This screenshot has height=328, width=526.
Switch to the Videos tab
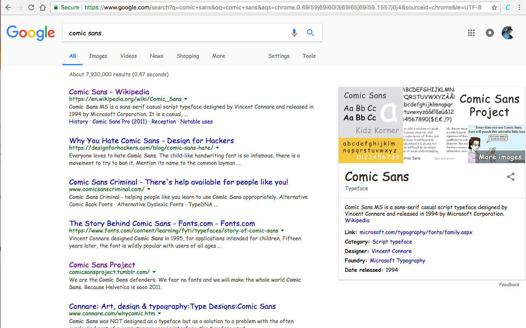129,56
